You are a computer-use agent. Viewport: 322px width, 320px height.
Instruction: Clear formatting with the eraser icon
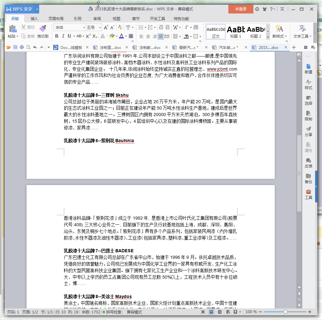(x=120, y=27)
